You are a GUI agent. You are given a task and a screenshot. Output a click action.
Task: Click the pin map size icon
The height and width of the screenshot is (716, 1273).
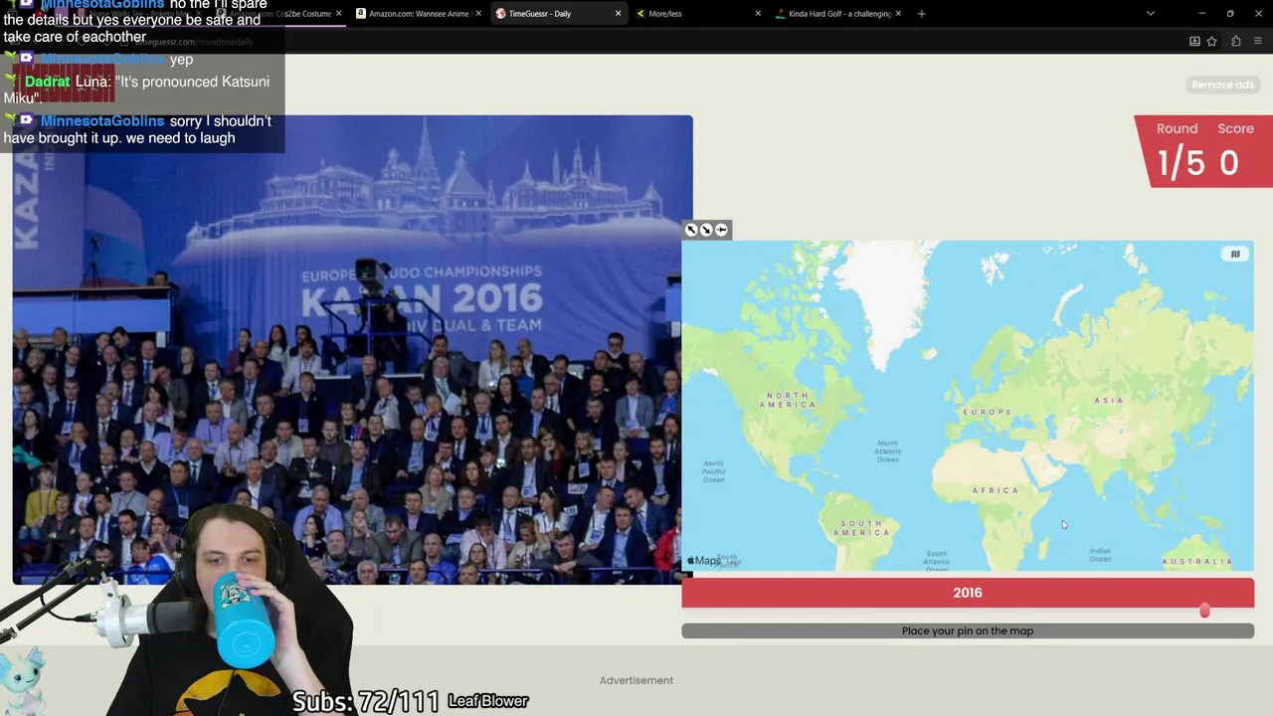(721, 230)
